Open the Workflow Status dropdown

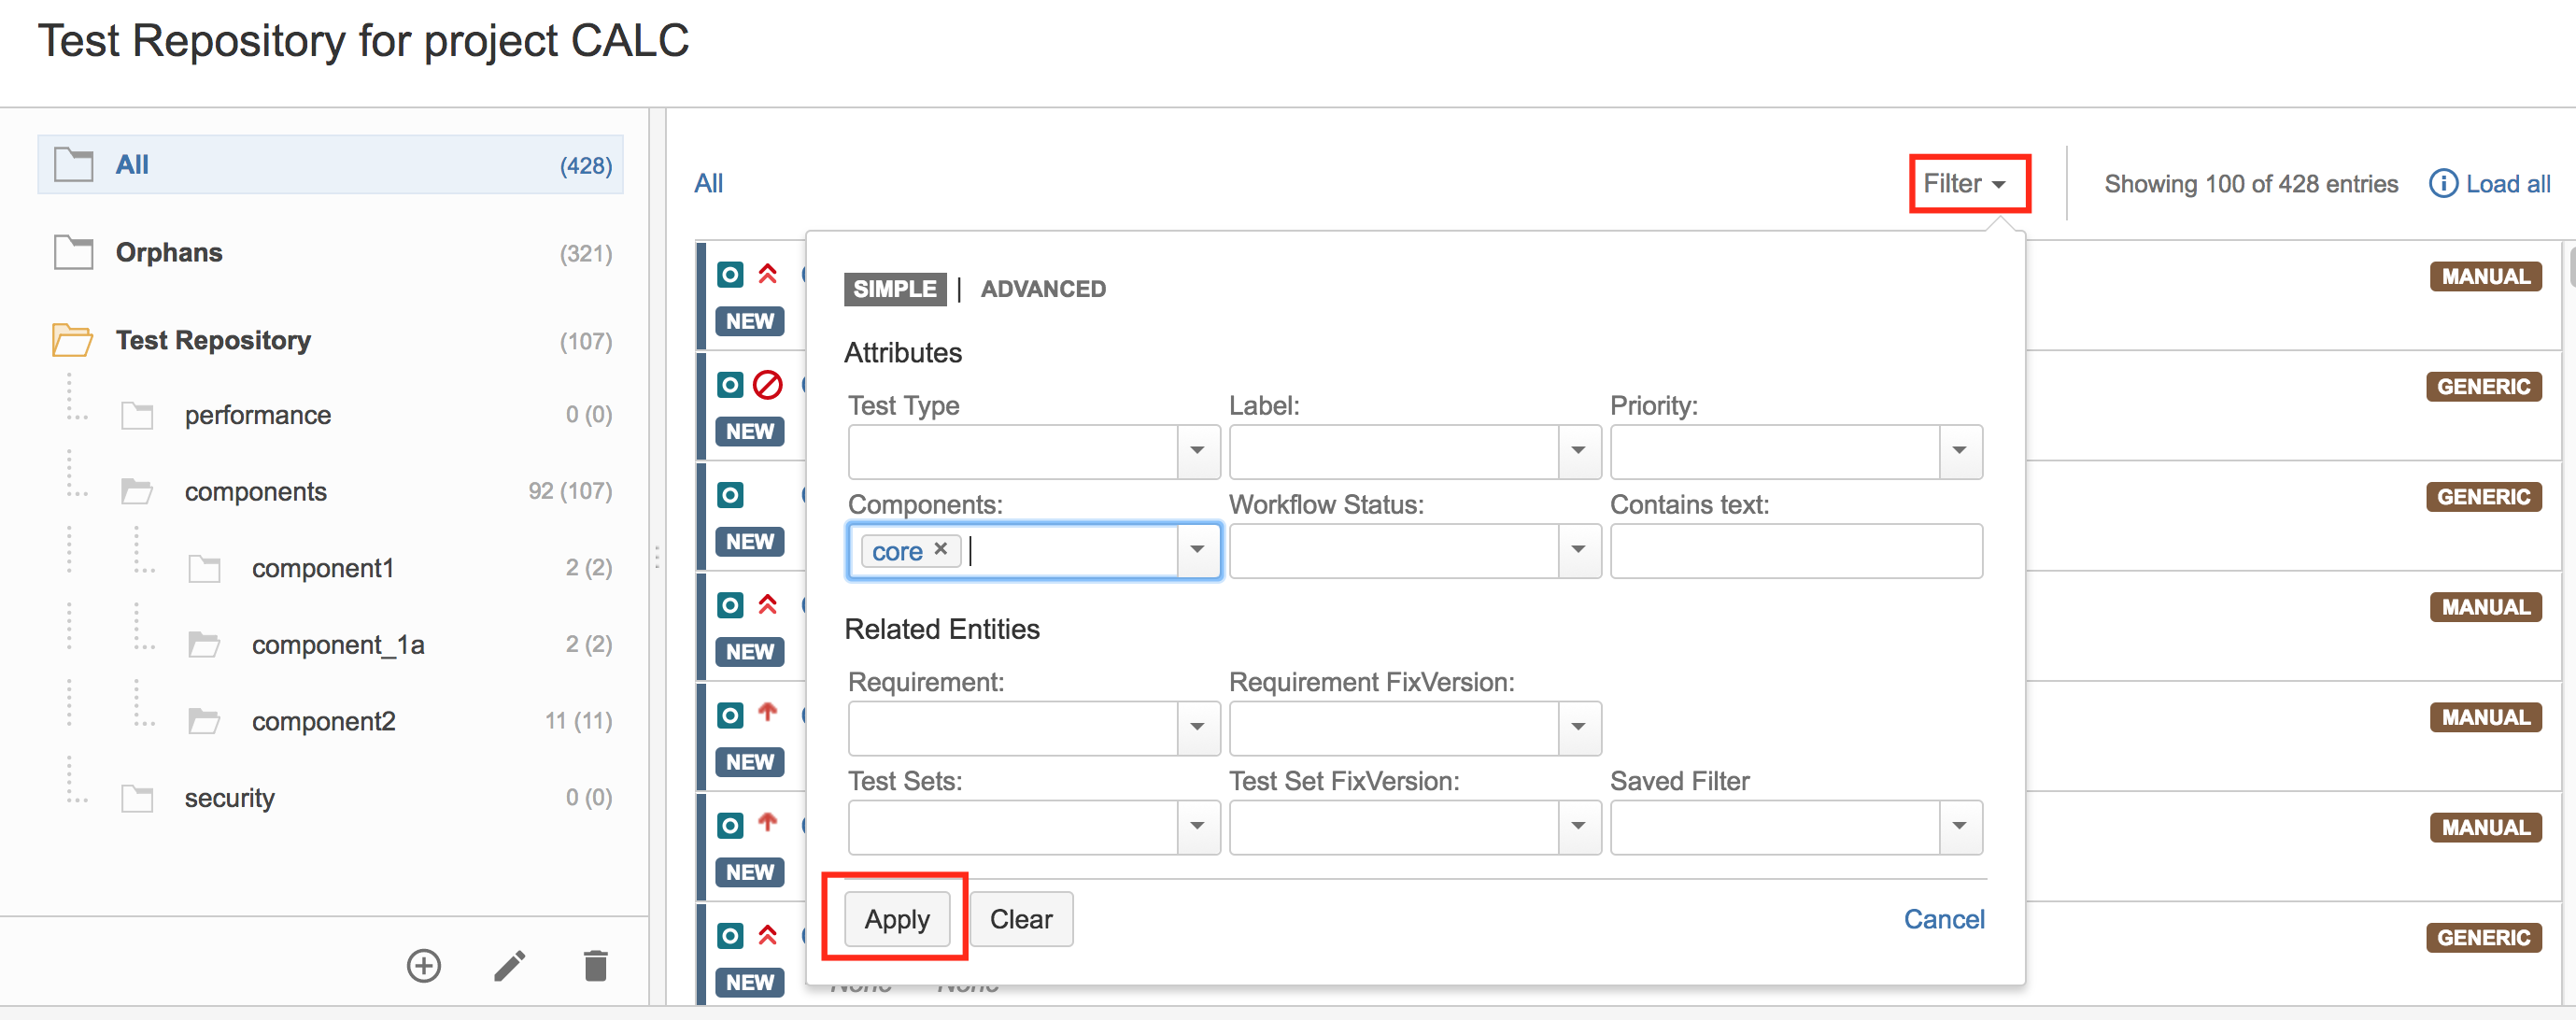(1578, 550)
